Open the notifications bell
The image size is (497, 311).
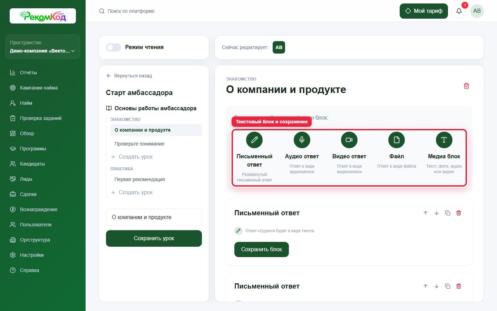[x=459, y=11]
